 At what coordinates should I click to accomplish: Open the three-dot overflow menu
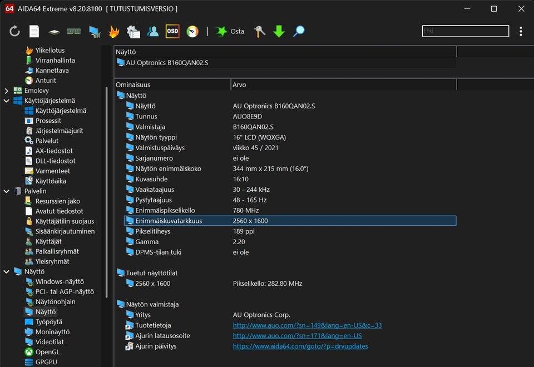click(x=521, y=32)
